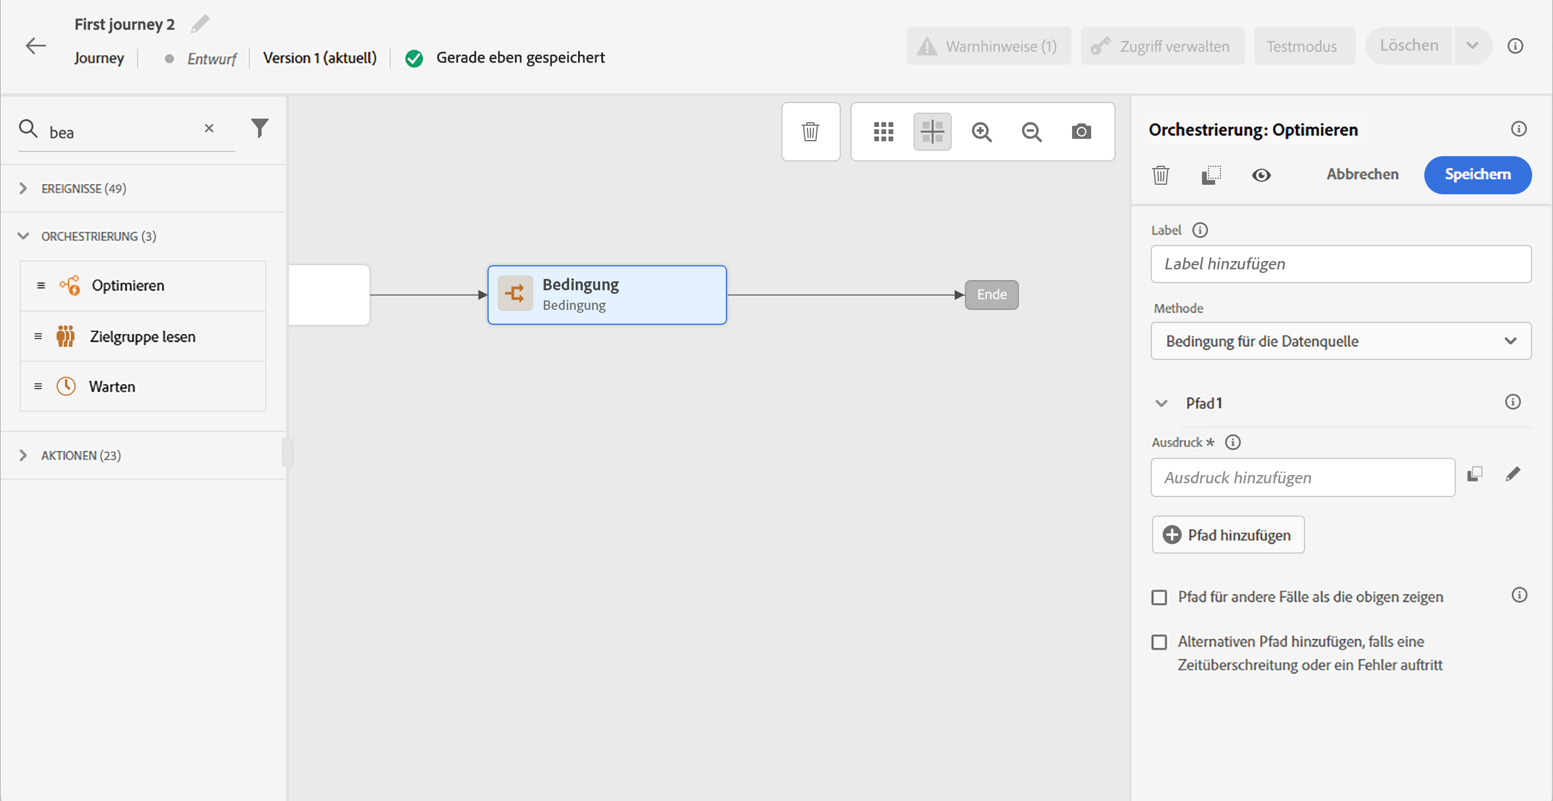Click back arrow to leave journey

(36, 46)
